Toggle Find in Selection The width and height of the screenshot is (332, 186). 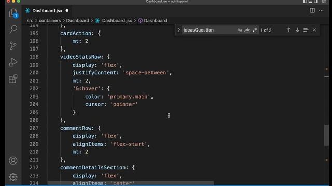coord(306,30)
